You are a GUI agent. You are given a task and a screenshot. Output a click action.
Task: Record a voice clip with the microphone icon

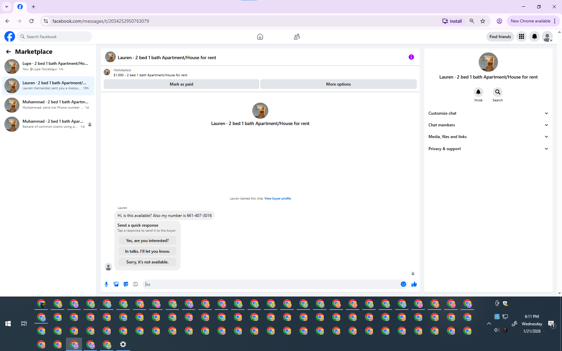tap(106, 284)
